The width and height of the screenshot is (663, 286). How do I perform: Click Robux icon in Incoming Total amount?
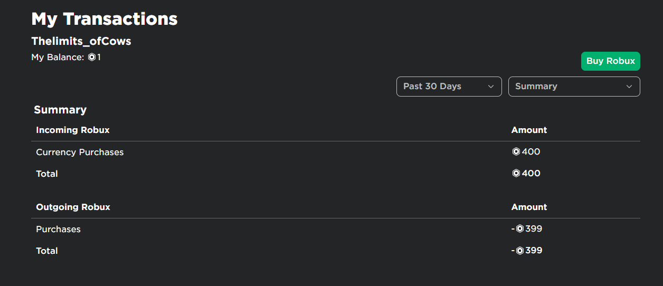tap(516, 174)
